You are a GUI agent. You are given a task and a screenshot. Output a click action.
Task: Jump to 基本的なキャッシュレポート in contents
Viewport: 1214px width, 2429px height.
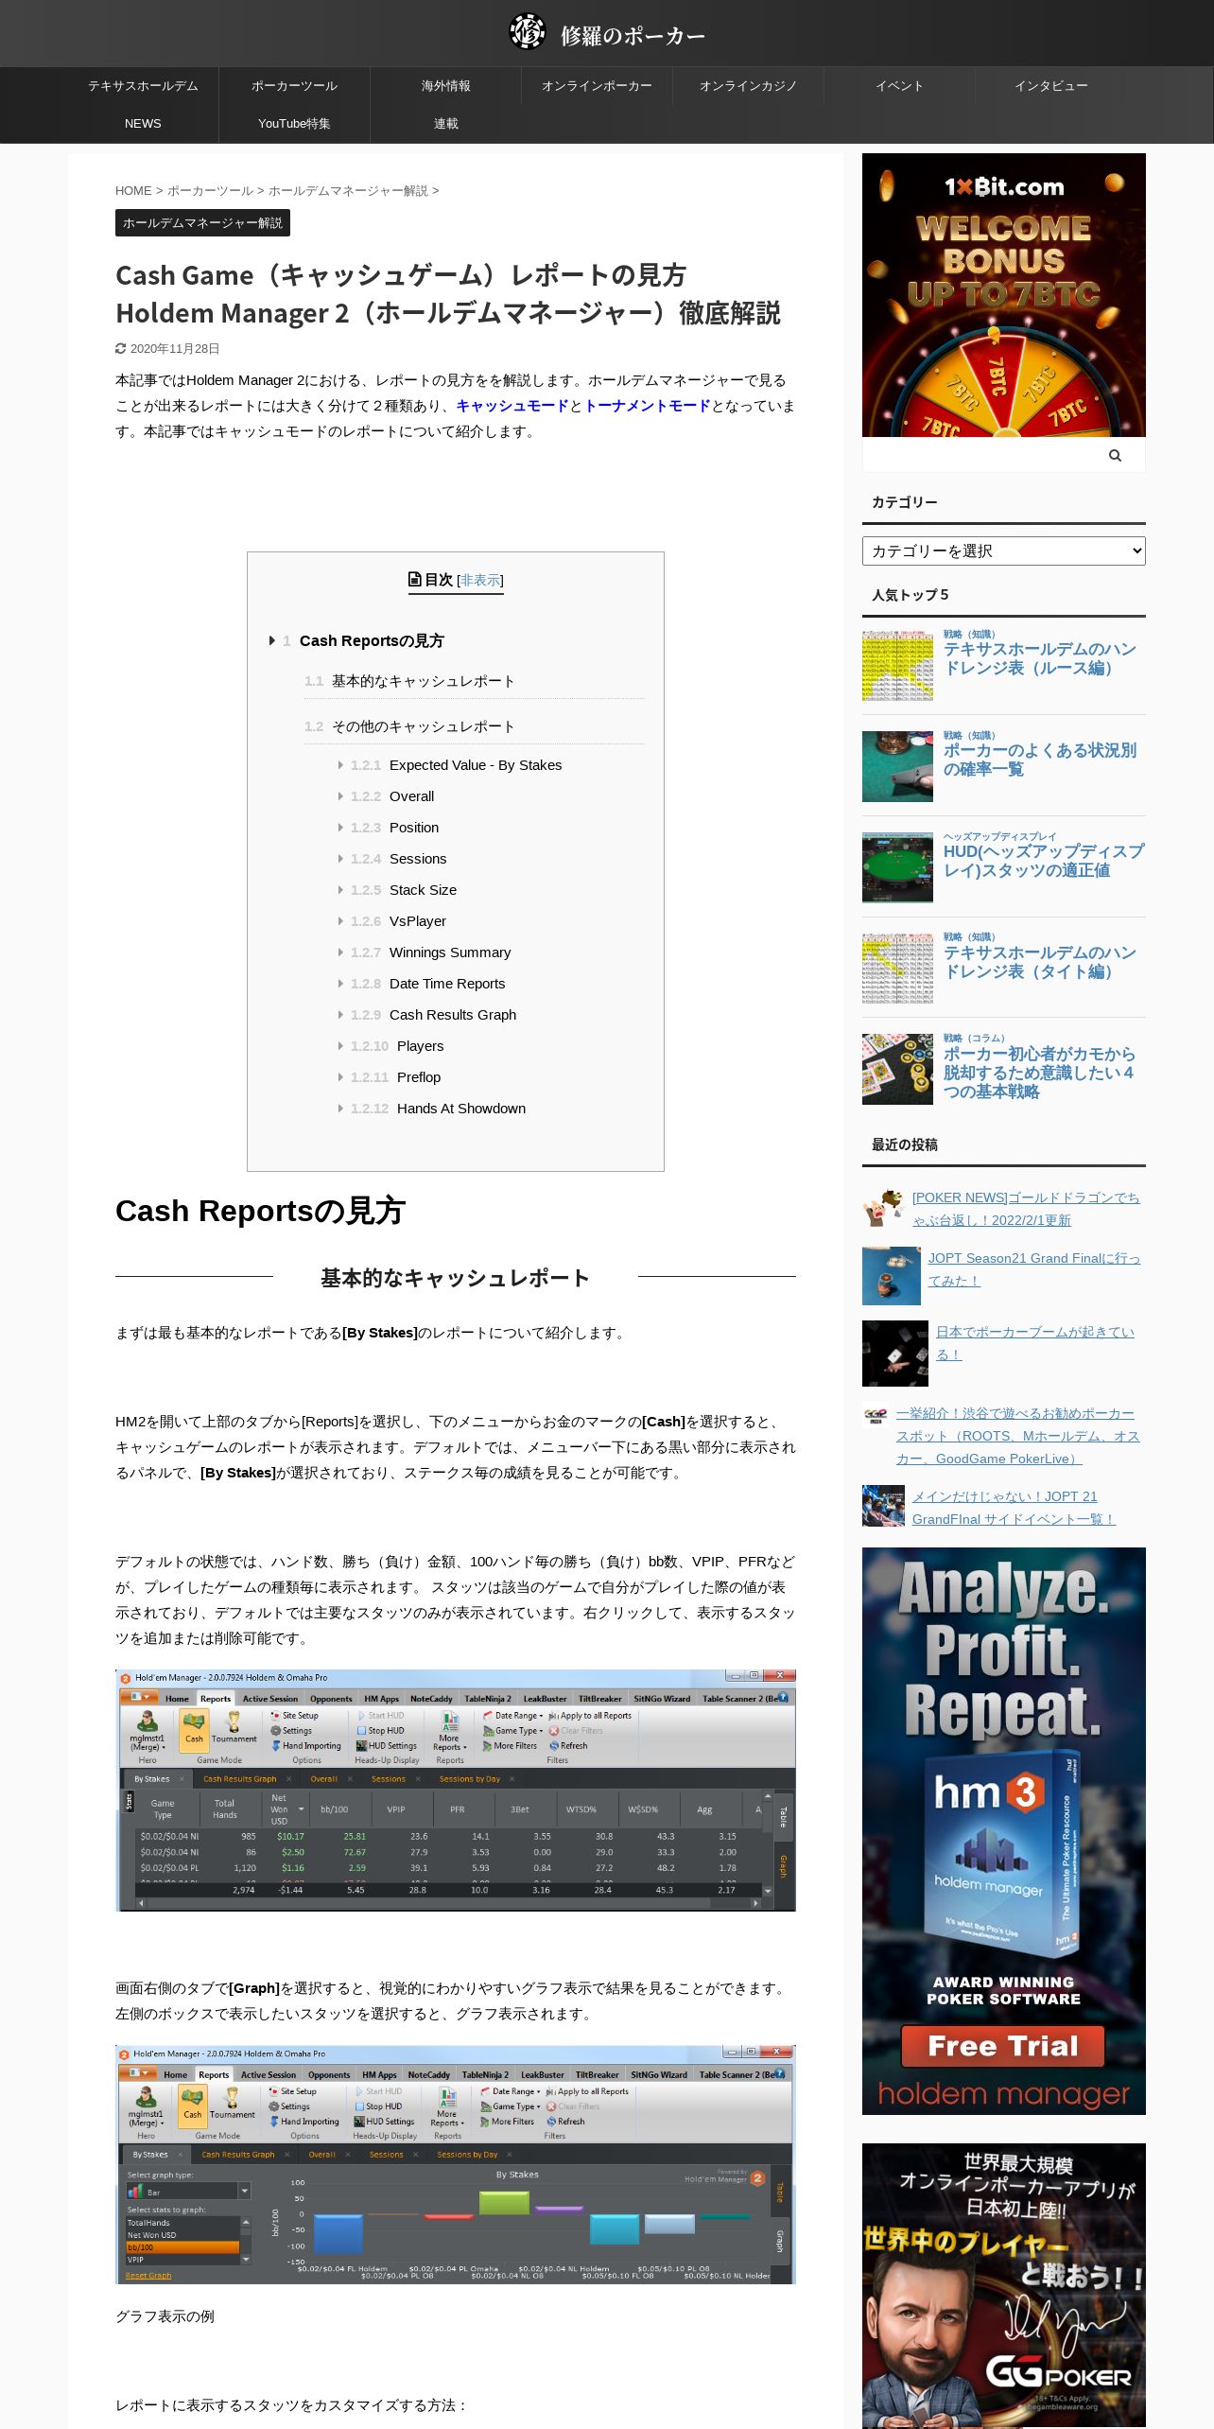(423, 681)
